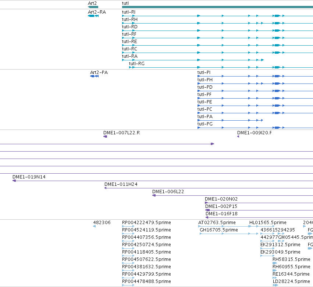The height and width of the screenshot is (287, 313).
Task: Select BAC clone DME1-006L22
Action: tap(168, 192)
